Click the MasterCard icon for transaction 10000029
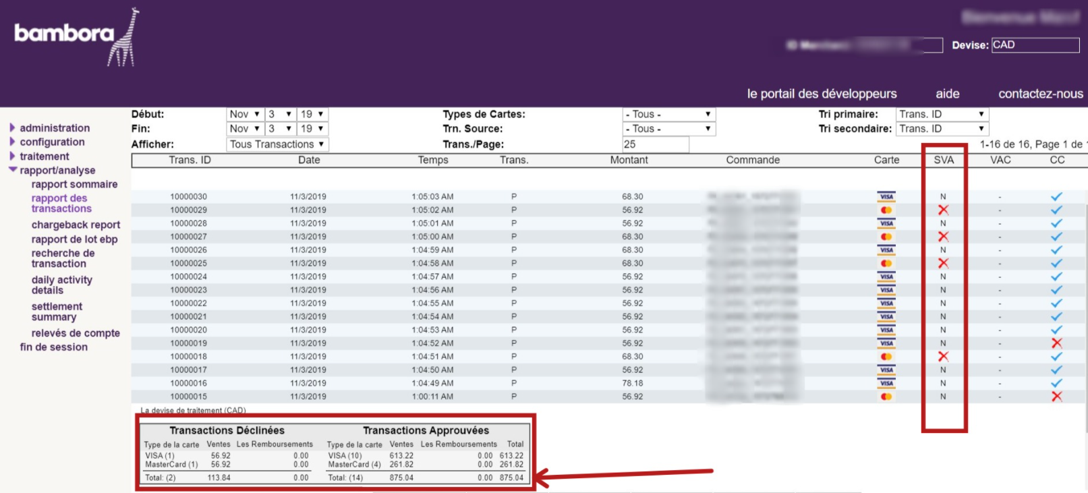 (x=886, y=210)
